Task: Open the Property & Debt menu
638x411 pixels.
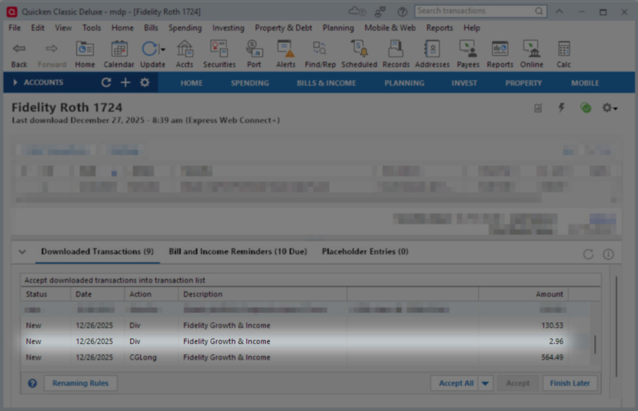Action: [x=283, y=28]
